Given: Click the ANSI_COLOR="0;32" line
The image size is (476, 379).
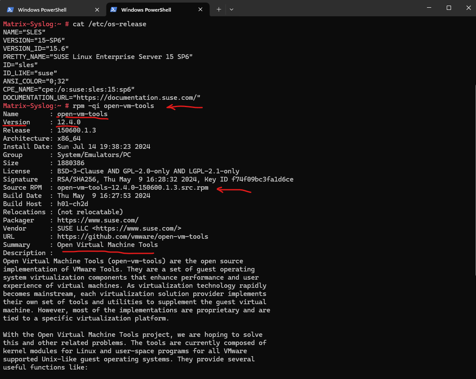Looking at the screenshot, I should click(x=36, y=81).
